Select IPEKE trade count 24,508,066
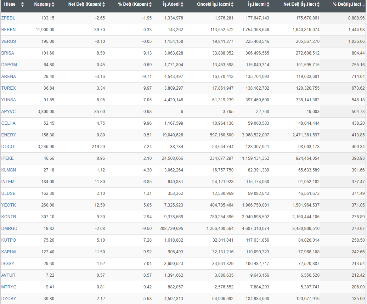The height and width of the screenshot is (304, 367). 173,158
